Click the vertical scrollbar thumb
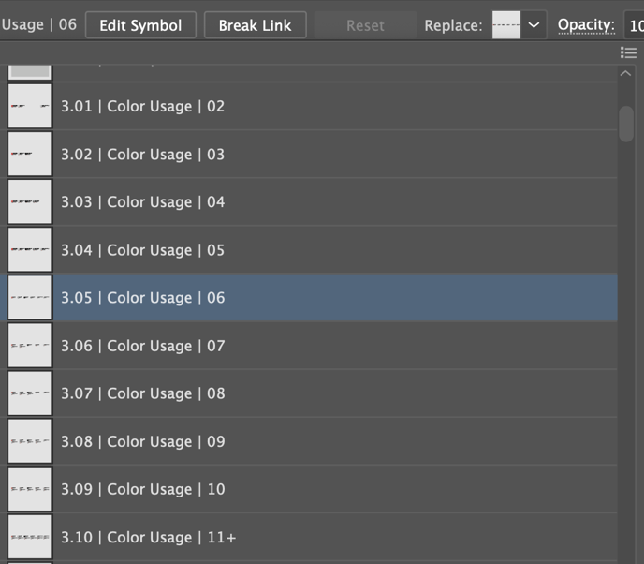The image size is (644, 564). [x=626, y=123]
